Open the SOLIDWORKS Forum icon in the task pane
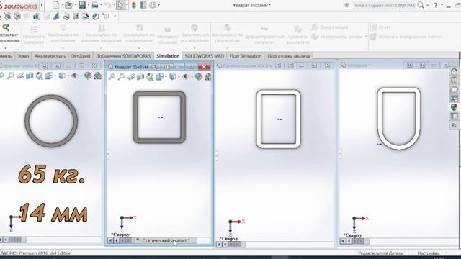The width and height of the screenshot is (461, 259). (x=454, y=125)
